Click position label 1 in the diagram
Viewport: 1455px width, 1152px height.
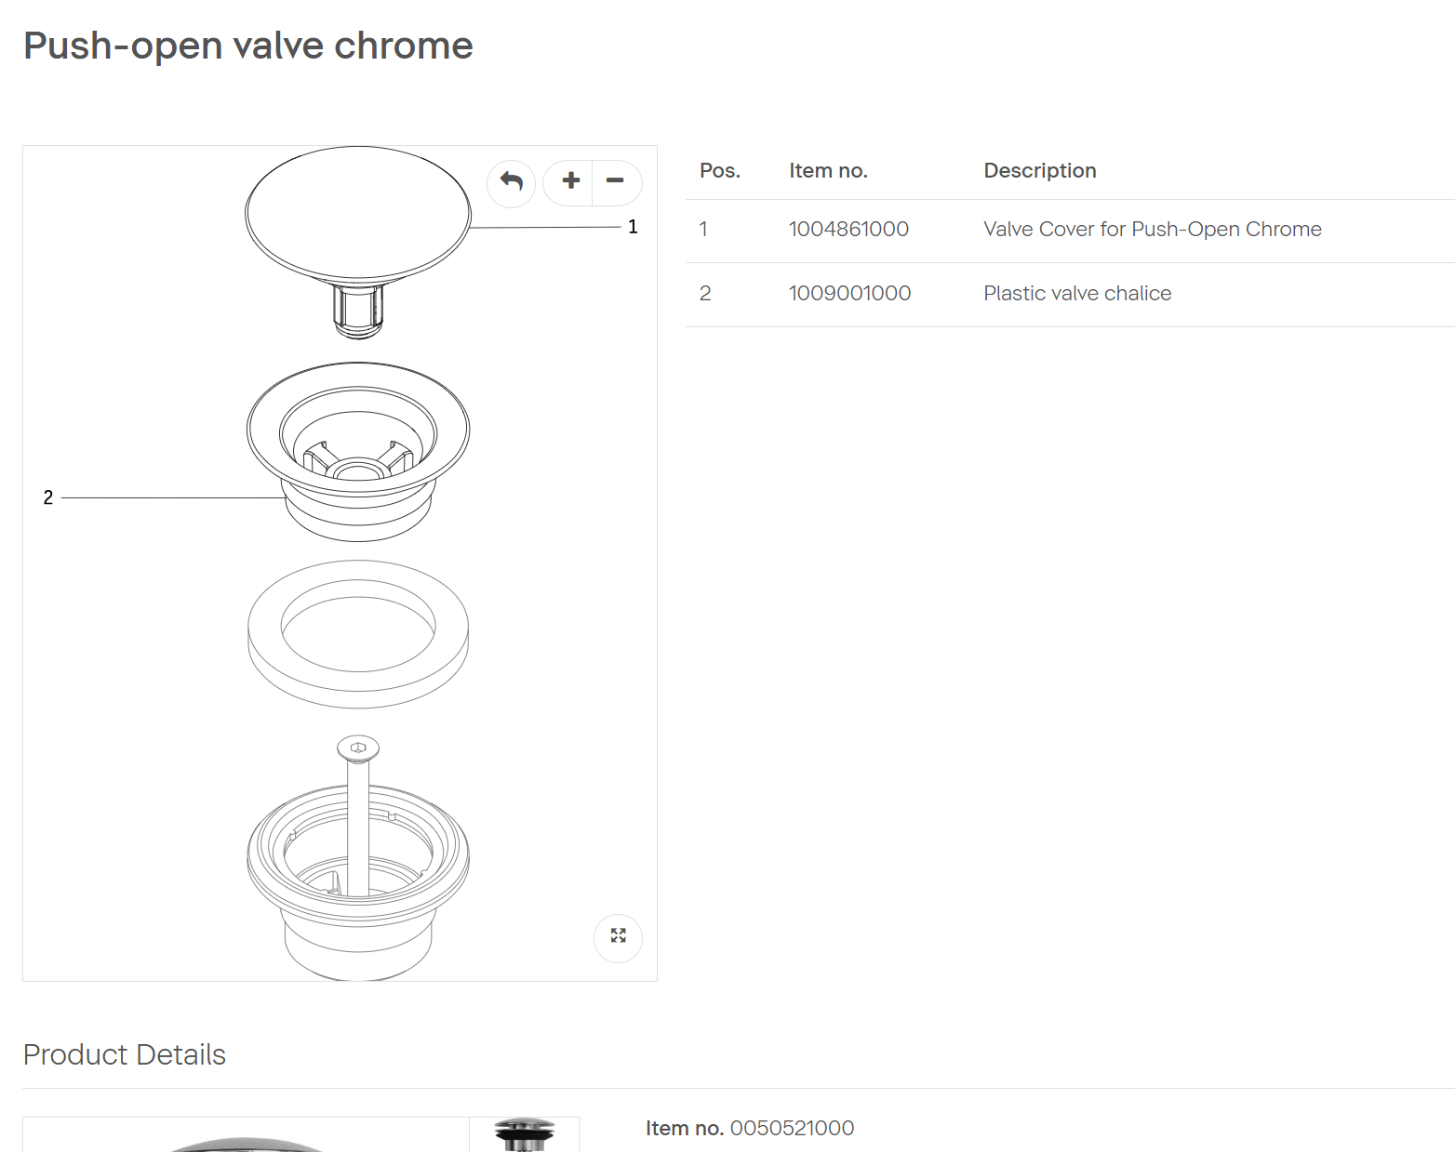[x=633, y=227]
